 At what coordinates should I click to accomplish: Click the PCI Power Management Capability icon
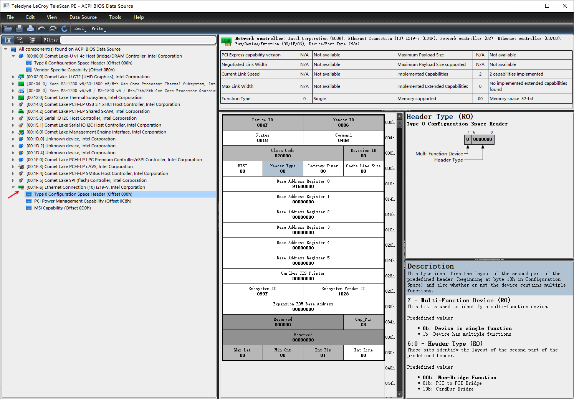pyautogui.click(x=29, y=201)
